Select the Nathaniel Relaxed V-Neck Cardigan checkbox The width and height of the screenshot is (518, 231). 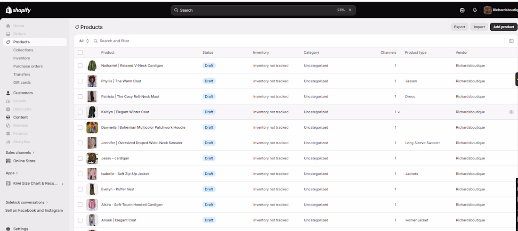(80, 66)
